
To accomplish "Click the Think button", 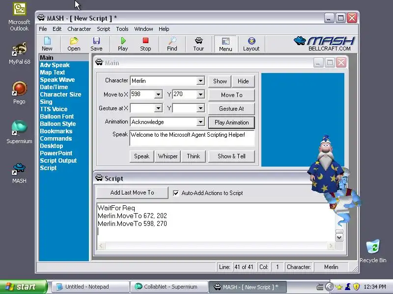I will click(x=193, y=156).
